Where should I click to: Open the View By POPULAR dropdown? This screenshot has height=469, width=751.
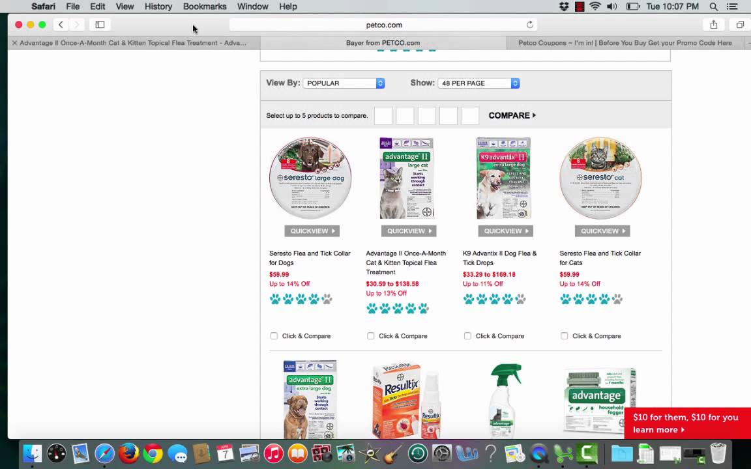(344, 83)
